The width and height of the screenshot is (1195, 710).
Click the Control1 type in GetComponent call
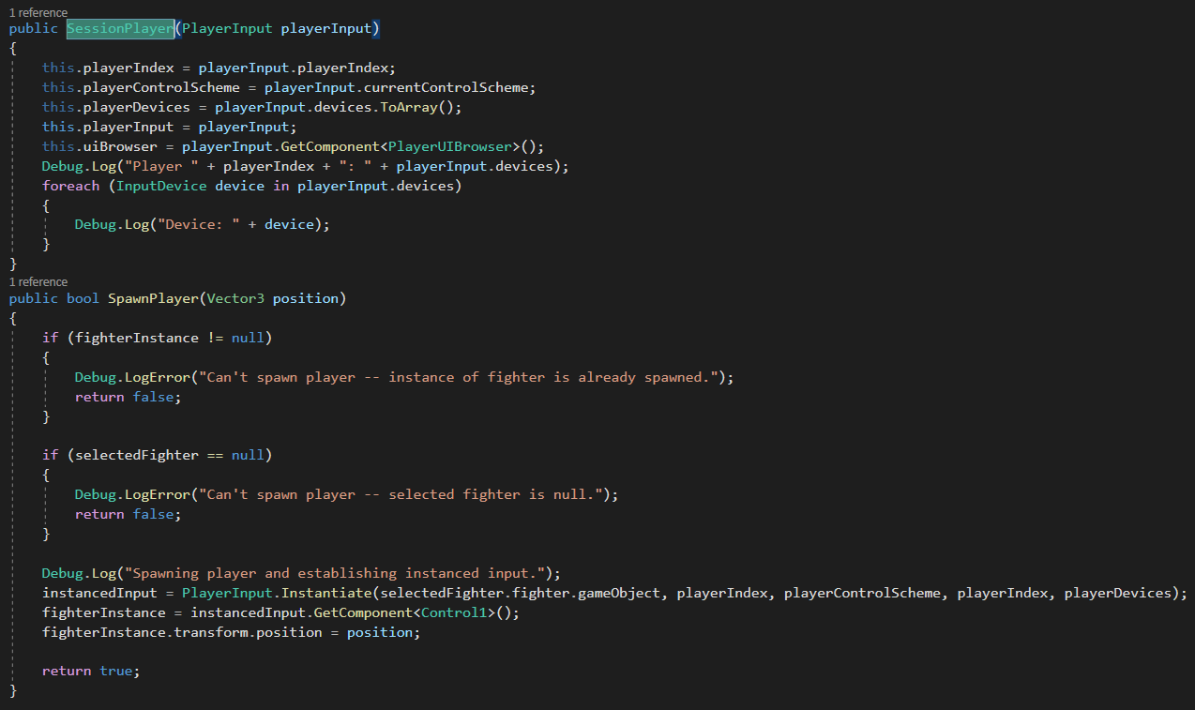coord(454,612)
